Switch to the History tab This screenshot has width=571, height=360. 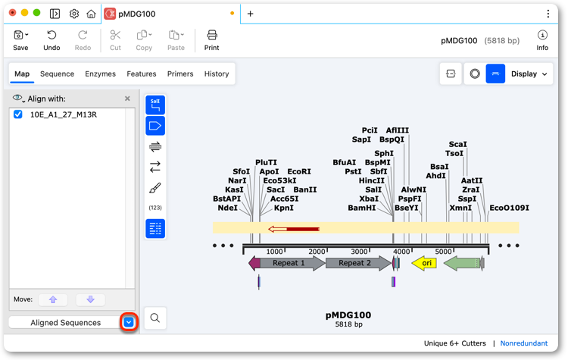coord(217,74)
